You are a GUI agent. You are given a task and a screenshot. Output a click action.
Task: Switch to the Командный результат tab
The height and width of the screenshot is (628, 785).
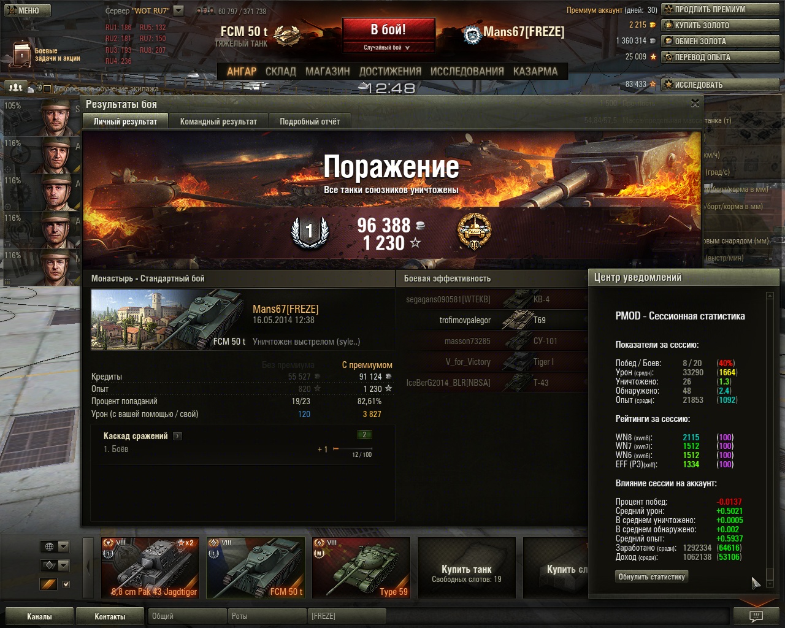click(218, 121)
